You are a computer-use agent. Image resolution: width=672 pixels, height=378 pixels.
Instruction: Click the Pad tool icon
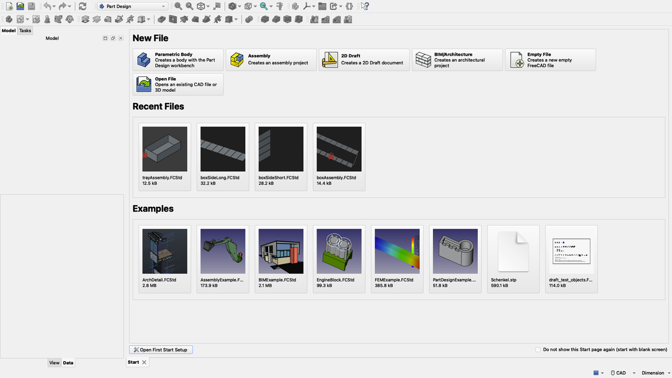[84, 18]
